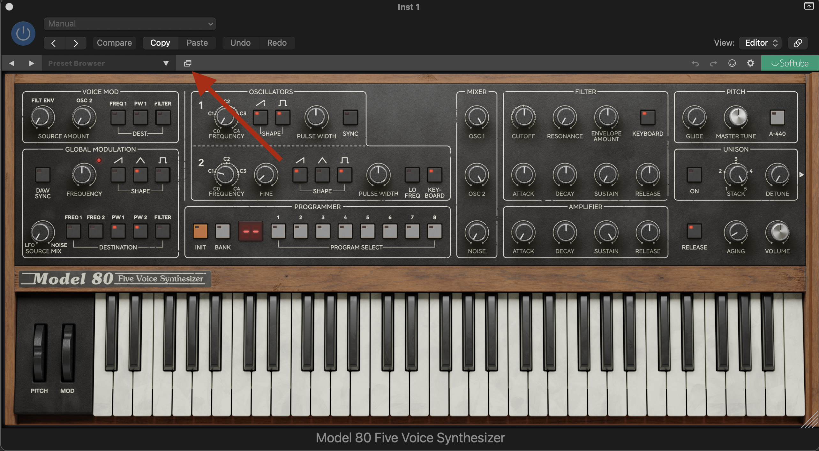The height and width of the screenshot is (451, 819).
Task: Select Program 5 button
Action: [368, 231]
